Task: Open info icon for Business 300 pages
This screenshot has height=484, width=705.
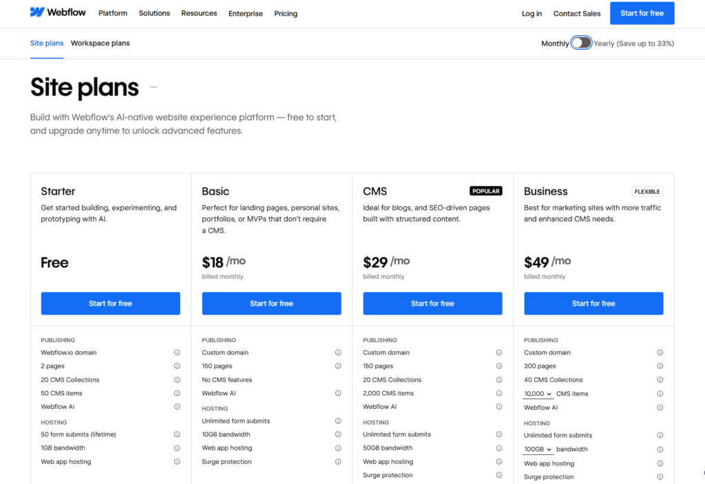Action: [660, 366]
